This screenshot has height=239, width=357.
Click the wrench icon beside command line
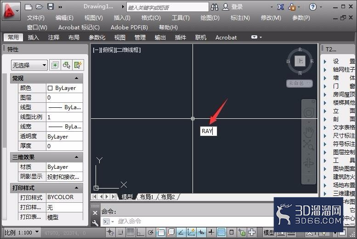pos(95,223)
